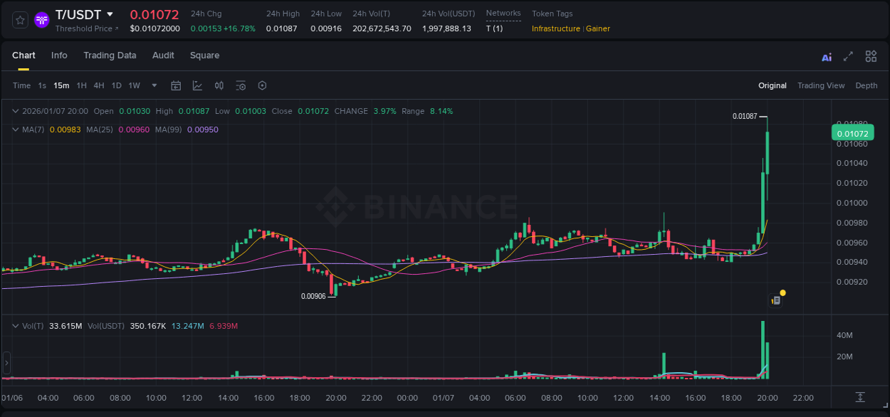This screenshot has width=890, height=417.
Task: Open the extra timeframe dropdown after 1W
Action: tap(153, 85)
